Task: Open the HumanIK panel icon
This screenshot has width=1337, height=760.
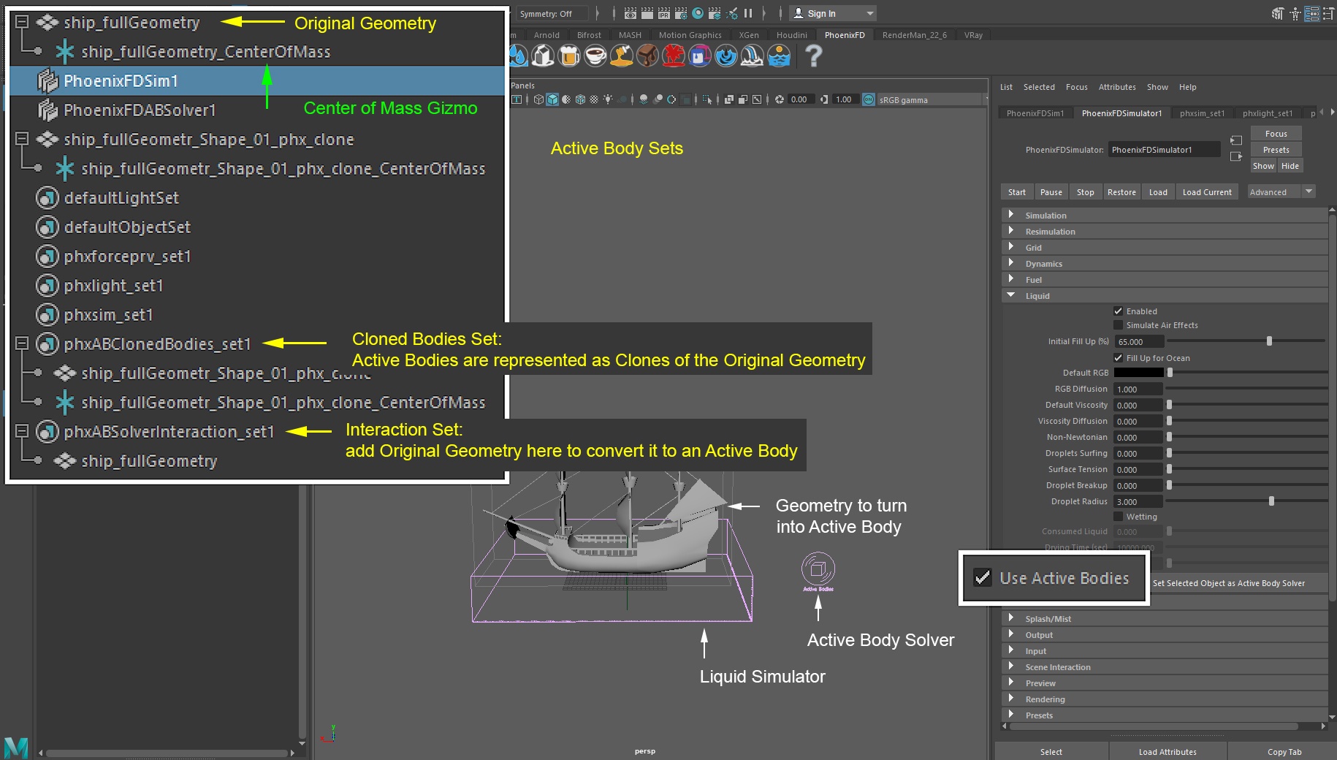Action: point(1295,13)
